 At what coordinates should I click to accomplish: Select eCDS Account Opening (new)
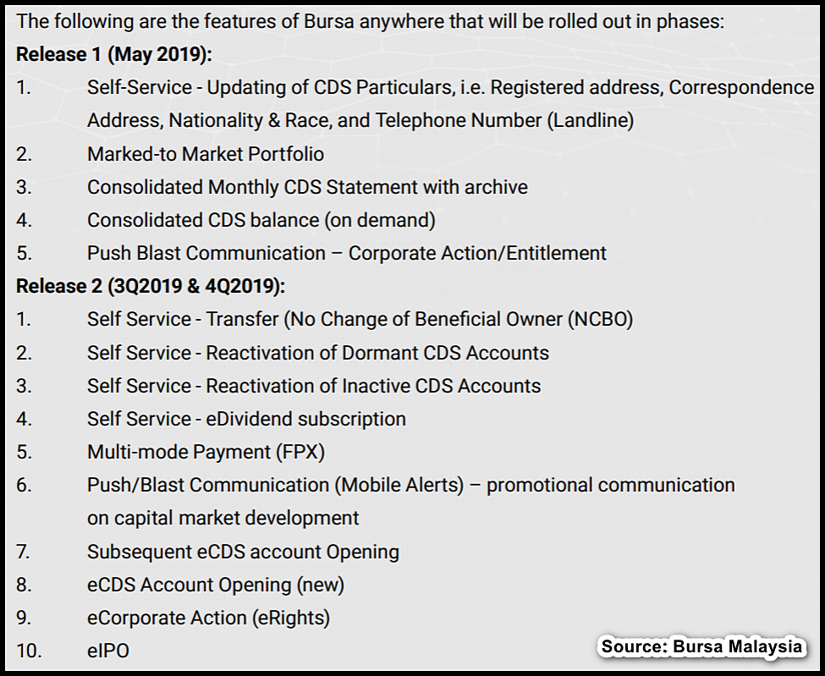click(216, 585)
